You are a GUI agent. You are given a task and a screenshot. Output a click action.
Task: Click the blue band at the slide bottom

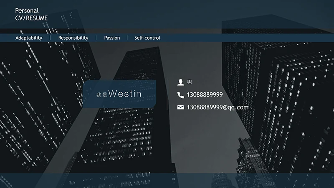point(167,180)
